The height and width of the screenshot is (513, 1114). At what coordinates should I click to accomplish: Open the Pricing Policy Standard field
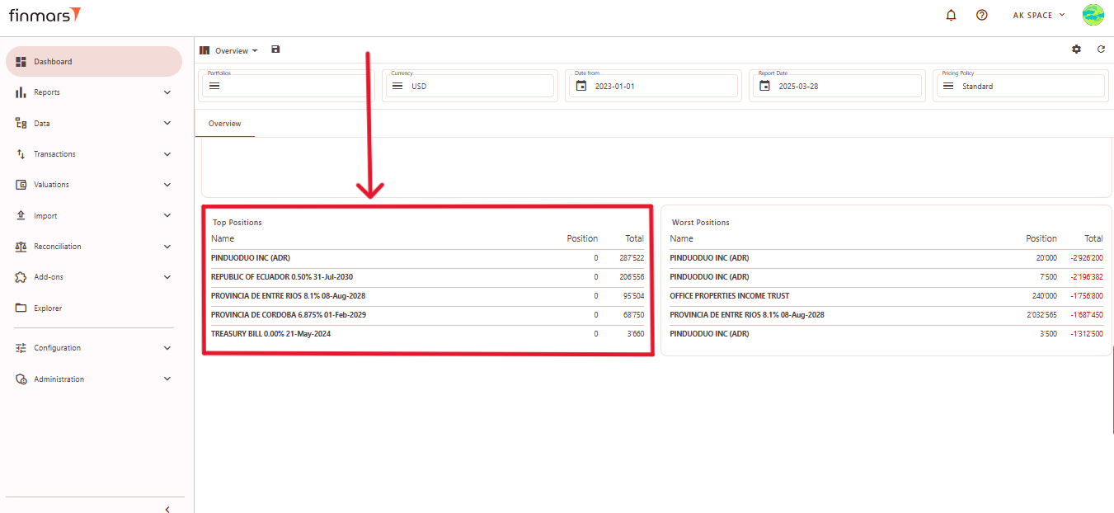click(1018, 86)
